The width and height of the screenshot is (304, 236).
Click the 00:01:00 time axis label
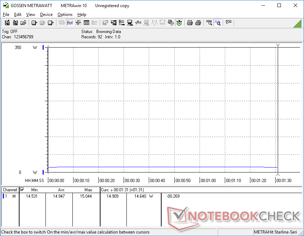coord(208,181)
